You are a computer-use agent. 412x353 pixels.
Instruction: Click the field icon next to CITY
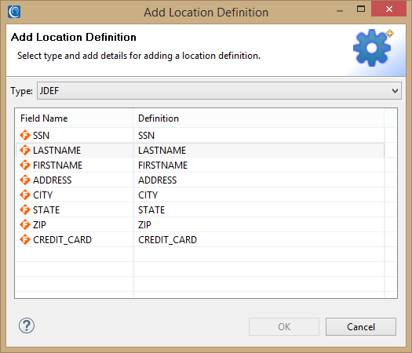(25, 195)
